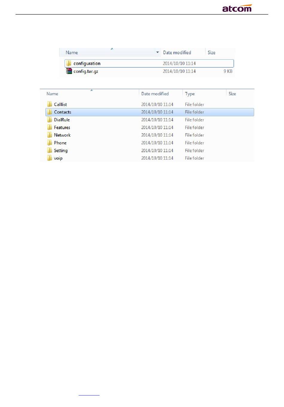Select the 'configuration' folder name

point(87,63)
